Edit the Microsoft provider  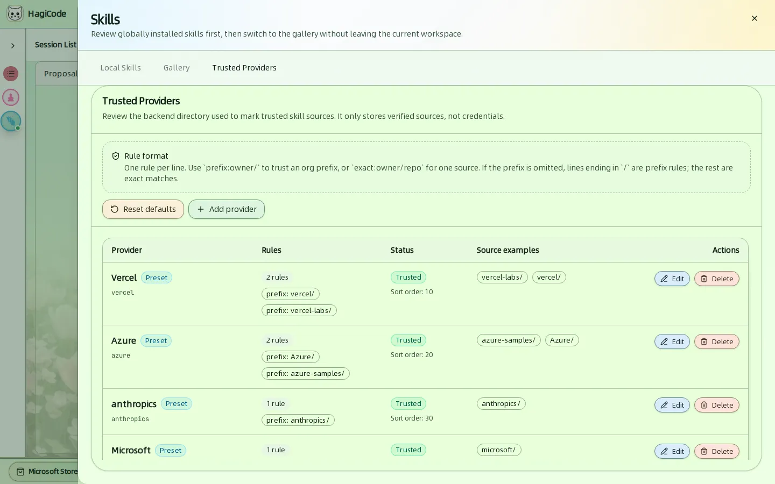[x=672, y=451]
